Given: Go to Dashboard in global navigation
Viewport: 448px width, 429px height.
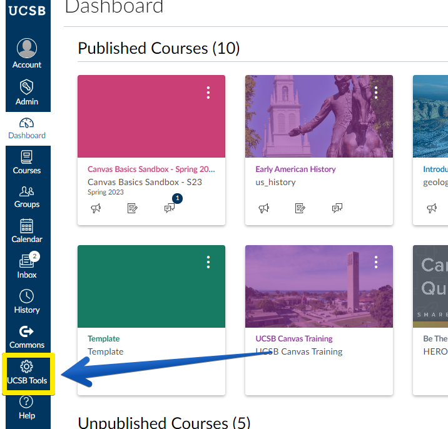Looking at the screenshot, I should (27, 129).
